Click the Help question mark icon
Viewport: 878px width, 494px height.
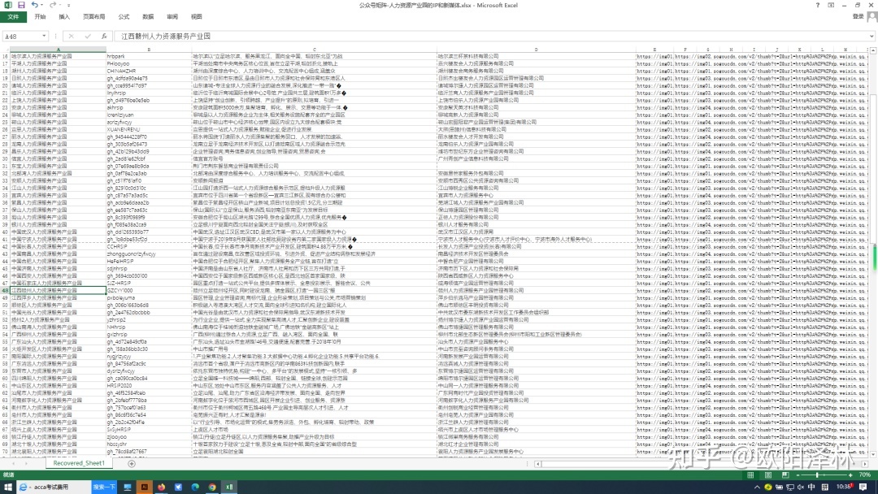point(818,5)
